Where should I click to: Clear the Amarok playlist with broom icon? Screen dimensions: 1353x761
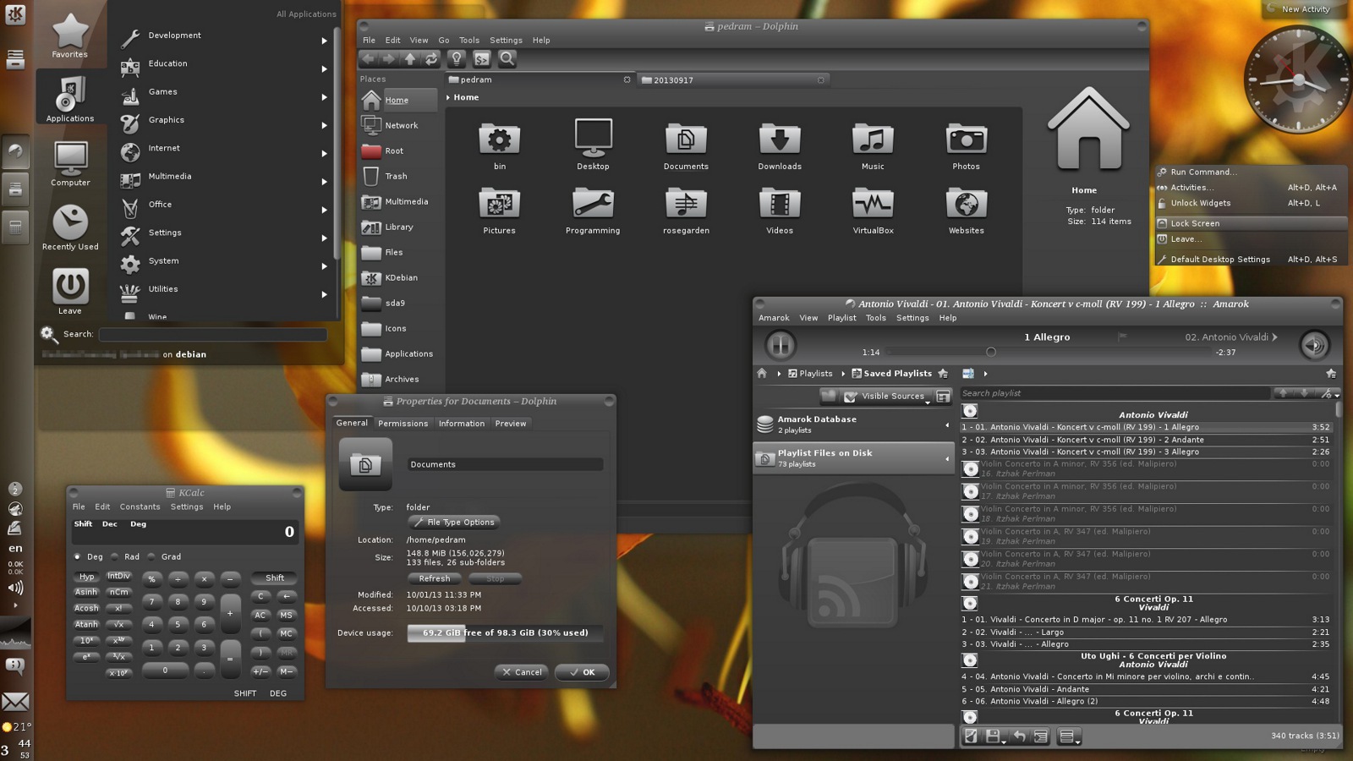pyautogui.click(x=972, y=736)
